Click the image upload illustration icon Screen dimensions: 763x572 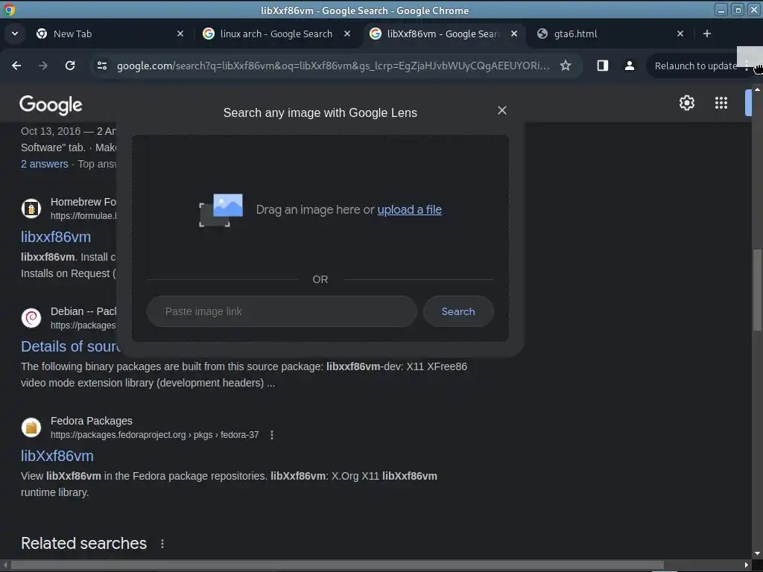pos(221,210)
